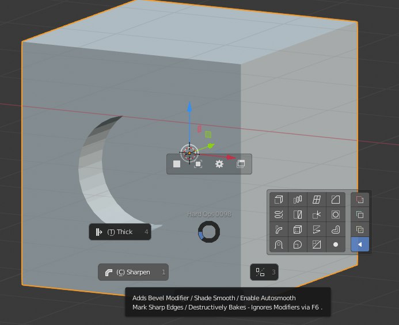The width and height of the screenshot is (399, 325).
Task: Click the red overlapping squares boolean icon
Action: 360,200
